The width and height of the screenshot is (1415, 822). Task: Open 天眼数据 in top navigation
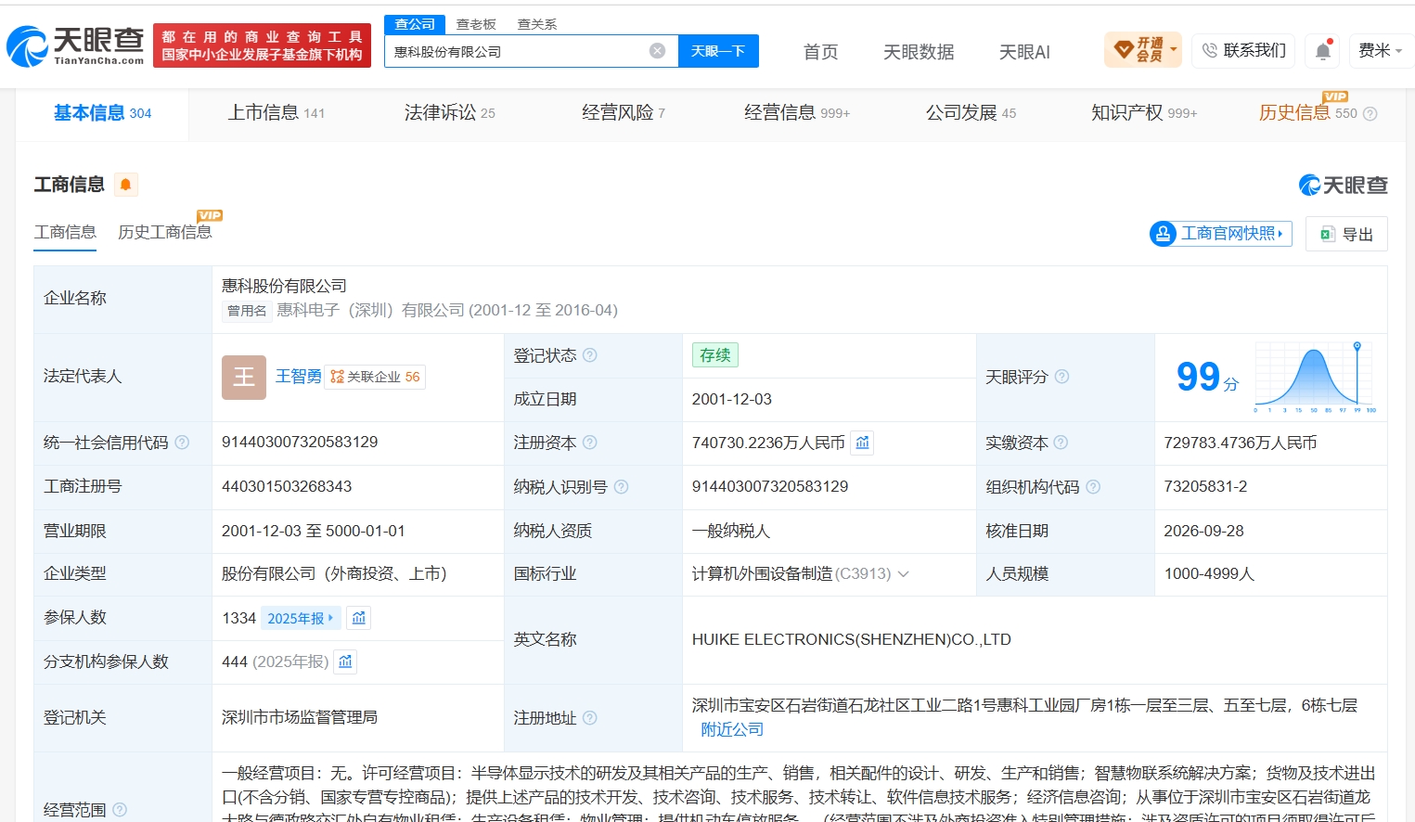(x=919, y=52)
